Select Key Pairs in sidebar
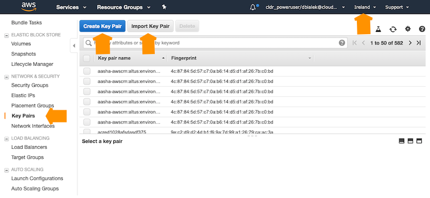The image size is (430, 198). 23,116
